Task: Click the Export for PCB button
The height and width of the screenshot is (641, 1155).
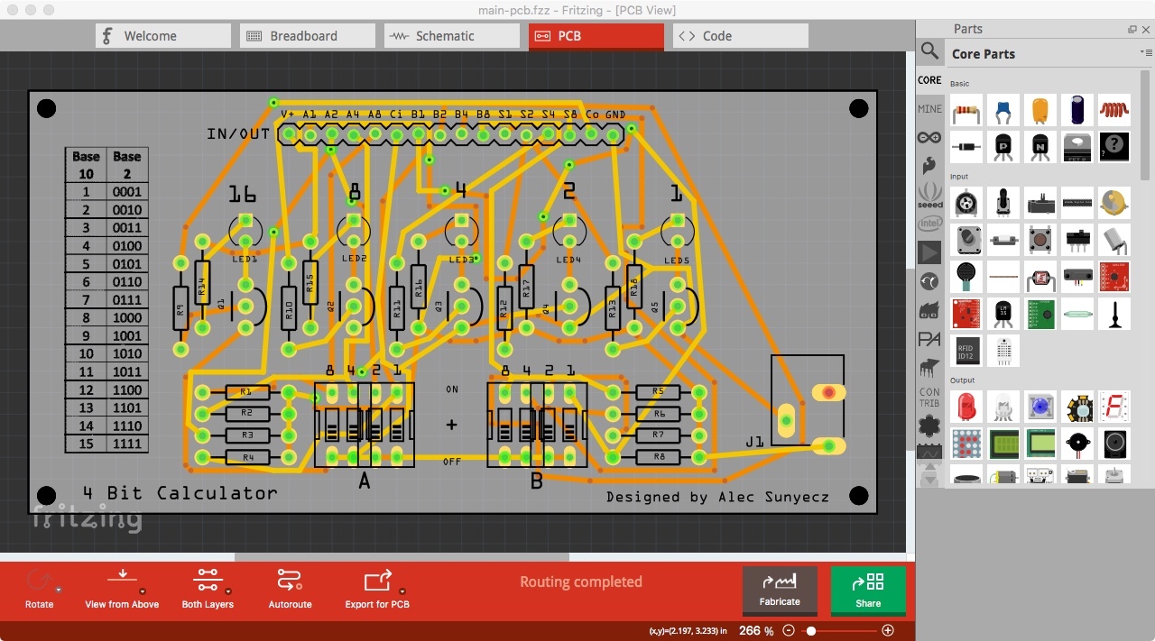Action: (377, 589)
